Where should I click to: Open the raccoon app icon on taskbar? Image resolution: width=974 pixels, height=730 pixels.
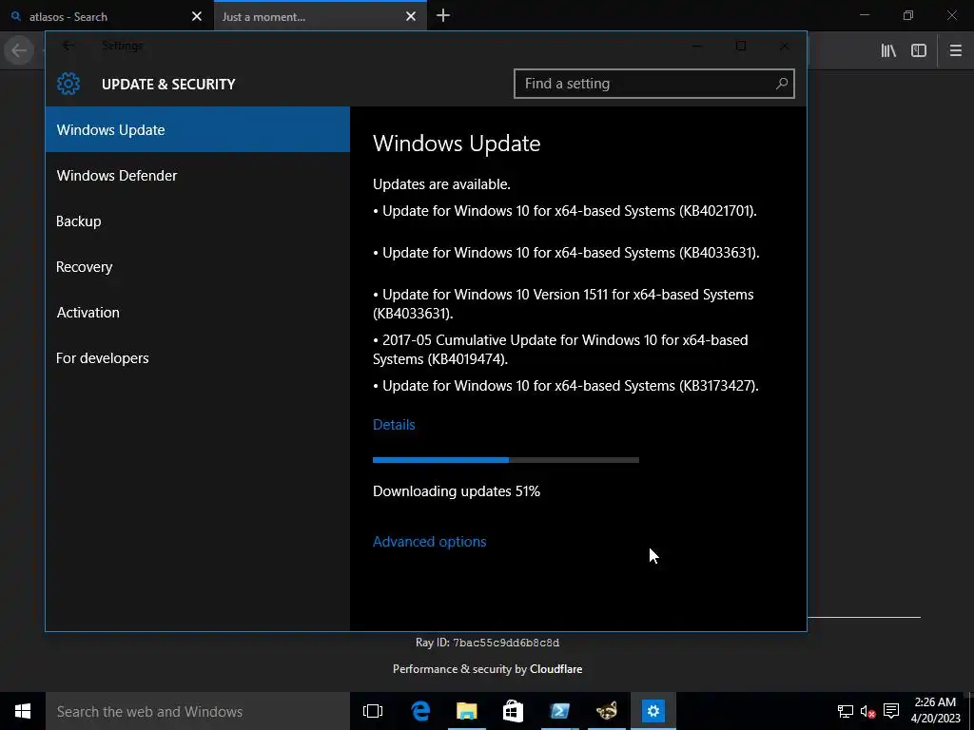(x=606, y=711)
